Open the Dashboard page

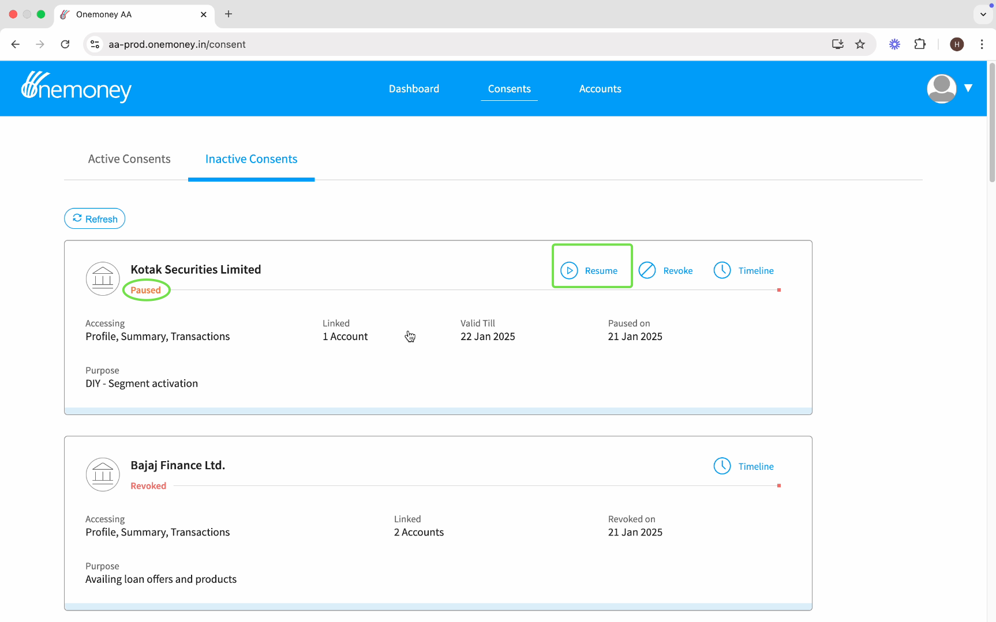(414, 89)
